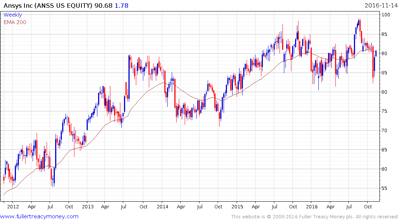Click the 2015 year axis label
Image resolution: width=398 pixels, height=222 pixels.
pos(237,207)
